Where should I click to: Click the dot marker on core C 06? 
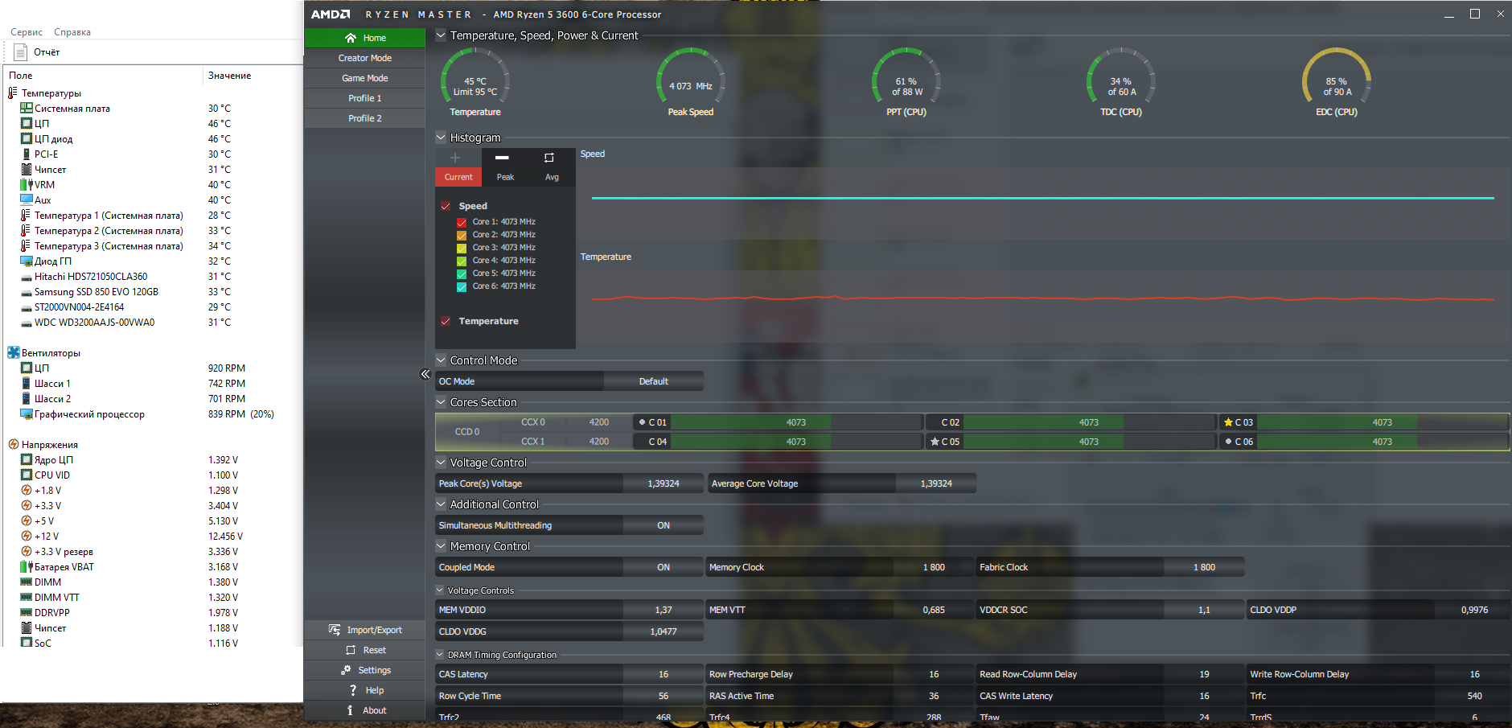(x=1228, y=442)
